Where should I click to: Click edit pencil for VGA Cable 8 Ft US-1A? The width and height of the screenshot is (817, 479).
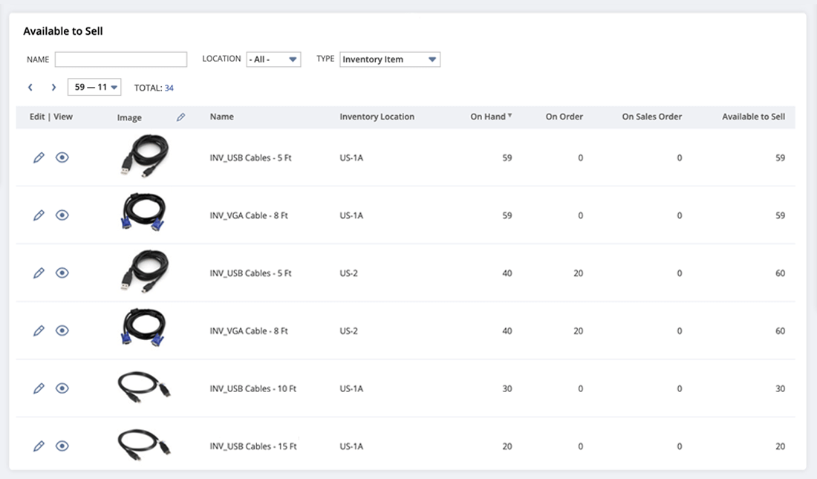coord(39,215)
